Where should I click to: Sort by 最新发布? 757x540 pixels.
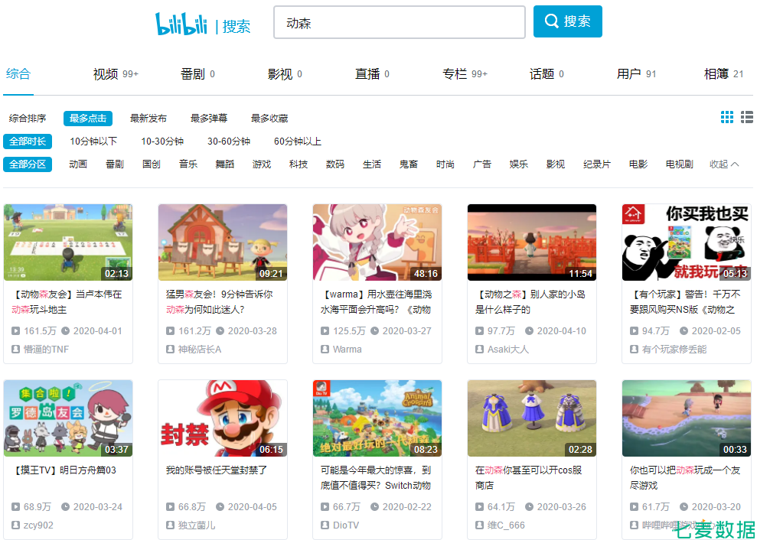[x=148, y=119]
